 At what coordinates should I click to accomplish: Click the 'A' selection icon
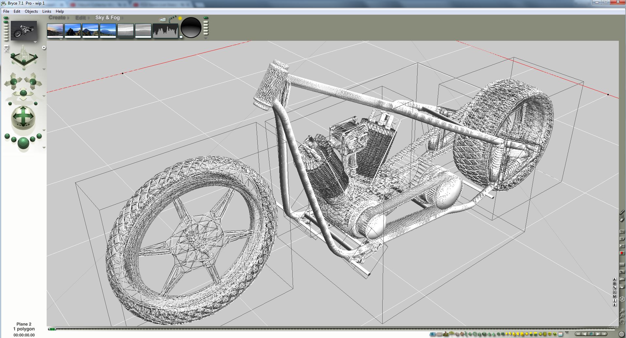coord(615,279)
